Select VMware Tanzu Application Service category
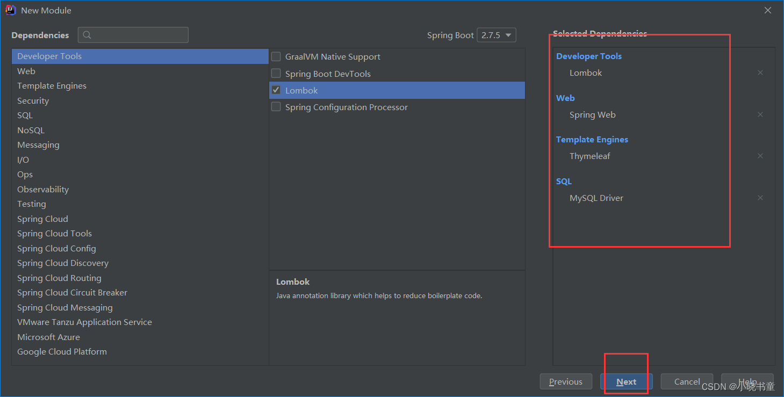Viewport: 784px width, 397px height. click(140, 322)
